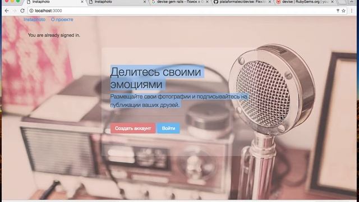Screen dimensions: 359x202
Task: Close the first Instaphoto tab
Action: coord(82,2)
